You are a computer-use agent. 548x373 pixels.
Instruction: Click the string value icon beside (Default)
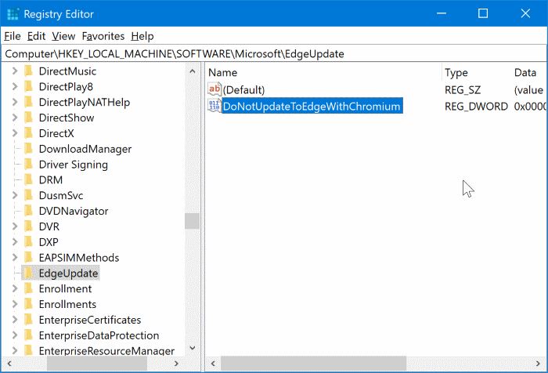pos(215,89)
